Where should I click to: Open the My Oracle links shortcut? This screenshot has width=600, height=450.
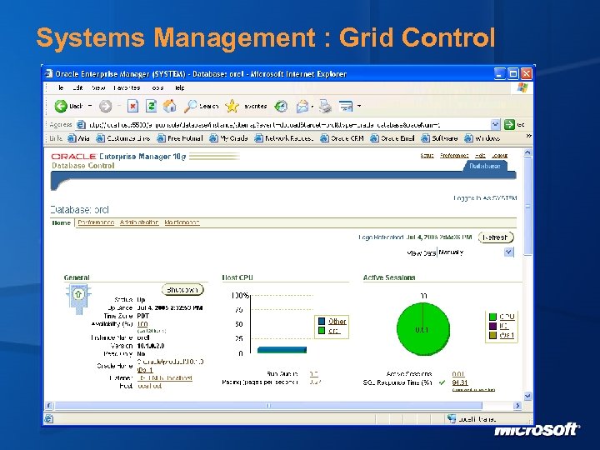pos(228,138)
